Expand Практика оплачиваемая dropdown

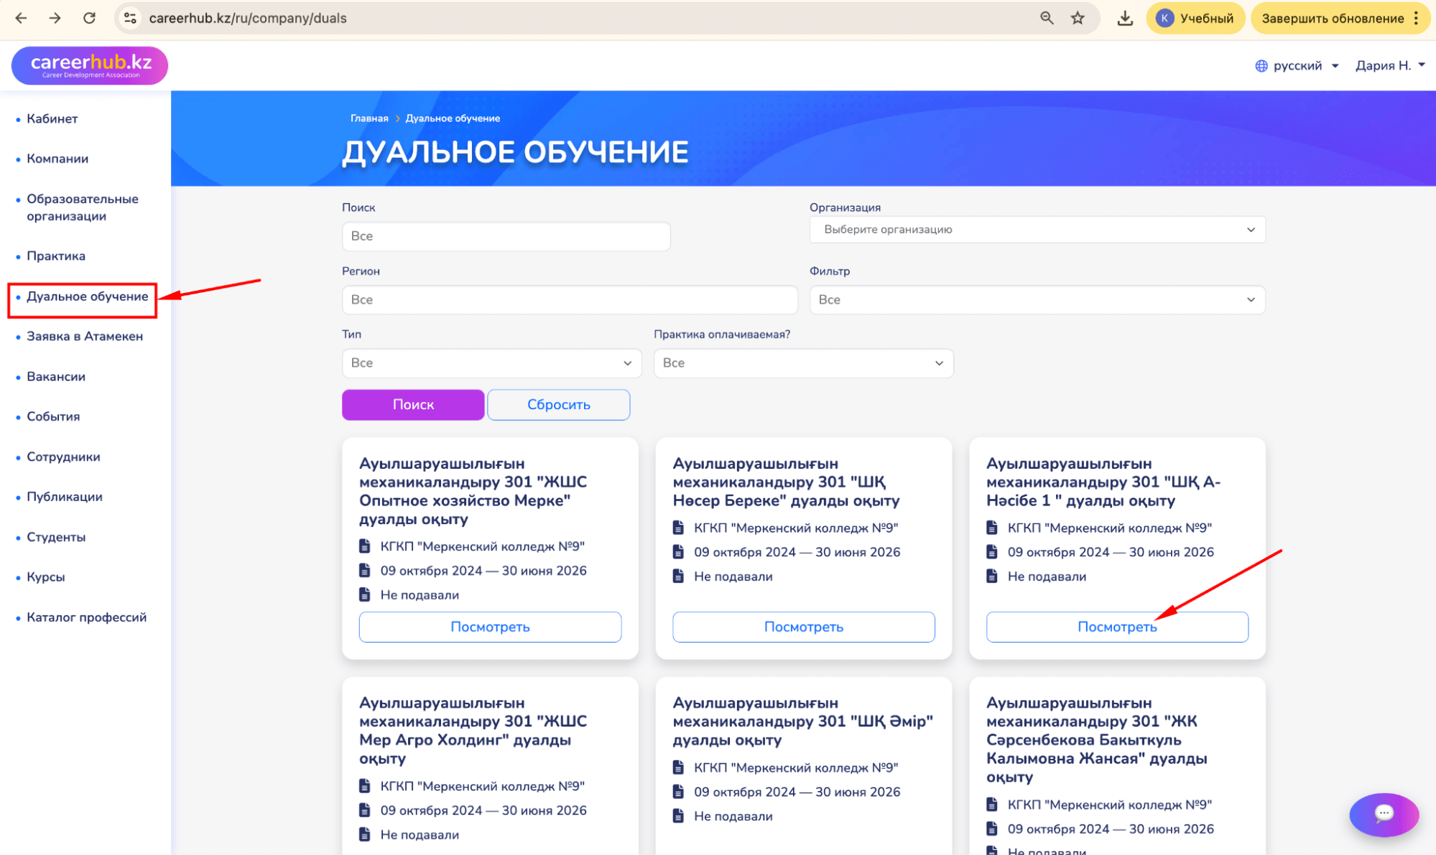[x=802, y=363]
